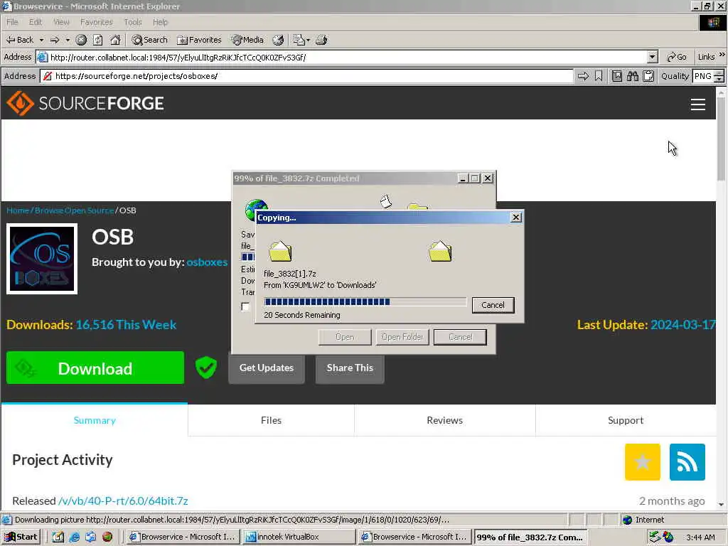Cancel the Copying dialog
Screen dimensions: 728x546
tap(493, 305)
